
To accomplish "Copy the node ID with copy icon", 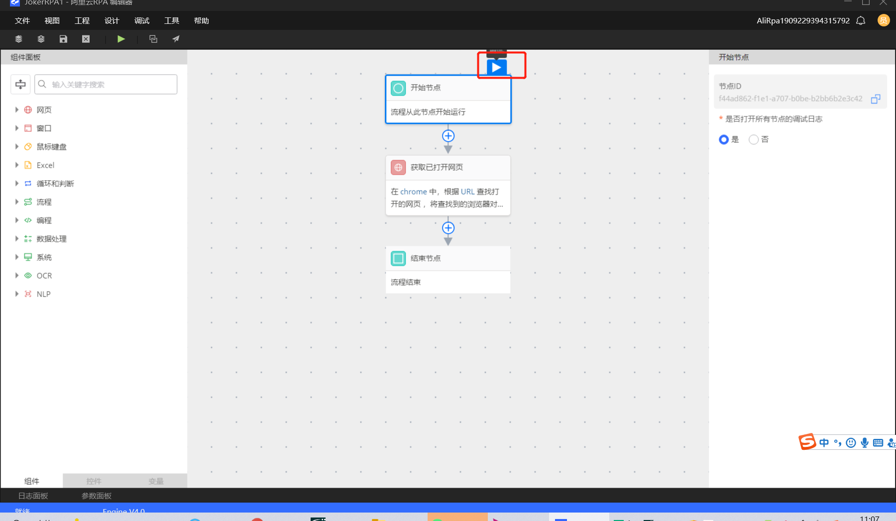I will pyautogui.click(x=876, y=99).
